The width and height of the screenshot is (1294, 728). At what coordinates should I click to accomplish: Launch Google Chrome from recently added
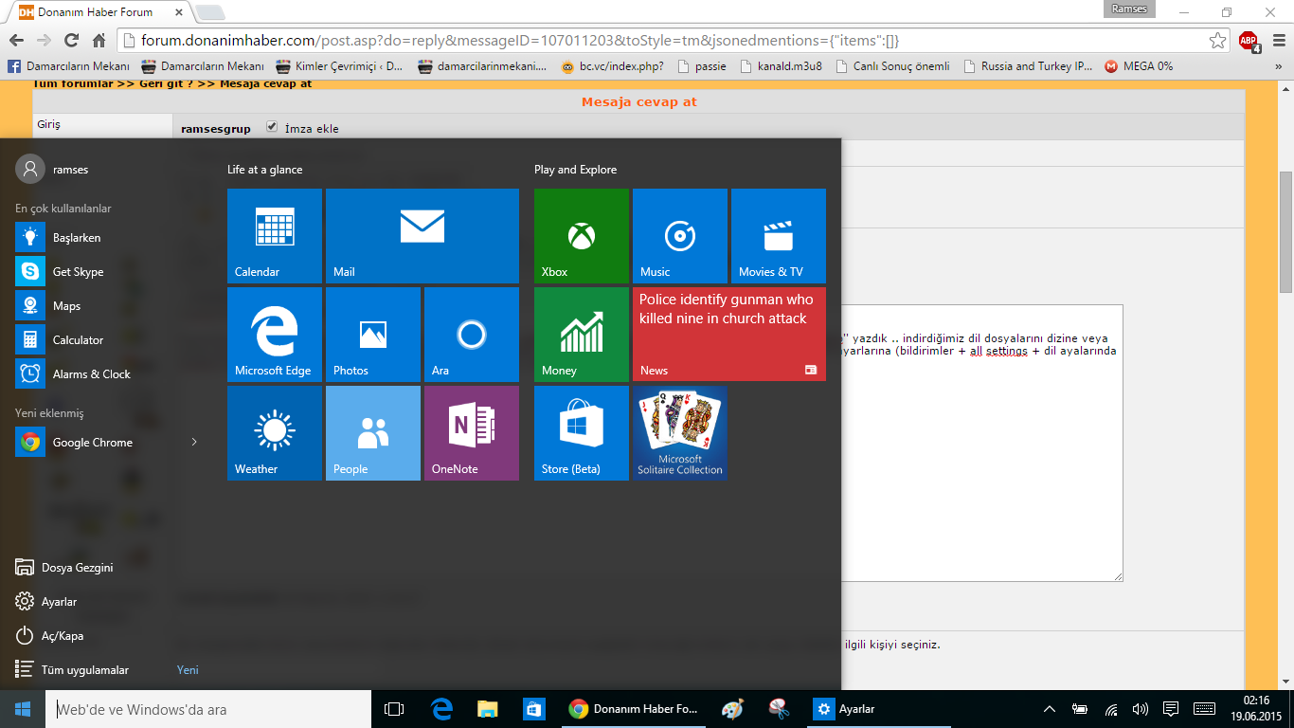(95, 443)
